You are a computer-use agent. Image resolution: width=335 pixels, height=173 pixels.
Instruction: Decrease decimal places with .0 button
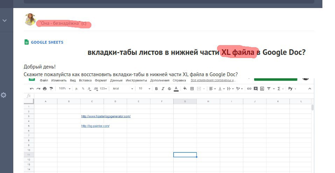pos(89,89)
